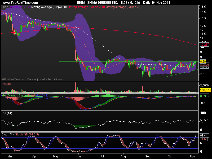Image resolution: width=212 pixels, height=159 pixels.
Task: Select Moving average (Simple 20) legend
Action: coord(123,7)
